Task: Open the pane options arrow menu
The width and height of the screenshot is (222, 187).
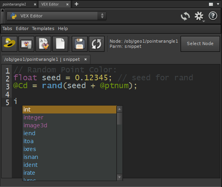Action: 218,4
